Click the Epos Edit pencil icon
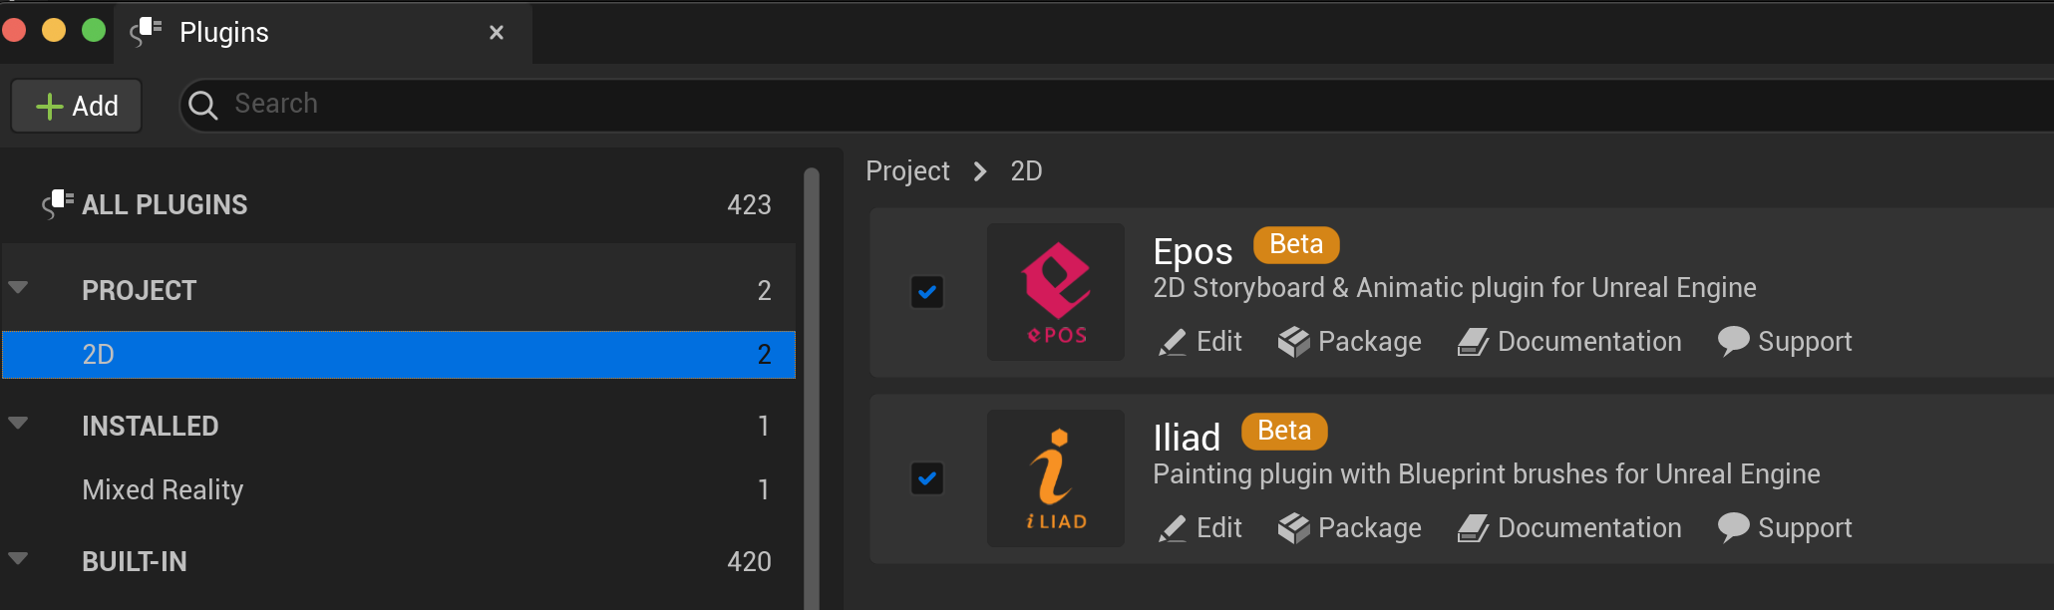The height and width of the screenshot is (610, 2054). [1173, 342]
